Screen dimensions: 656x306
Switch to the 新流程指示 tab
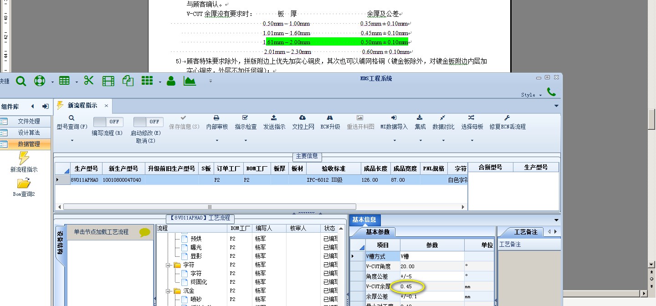pos(82,106)
